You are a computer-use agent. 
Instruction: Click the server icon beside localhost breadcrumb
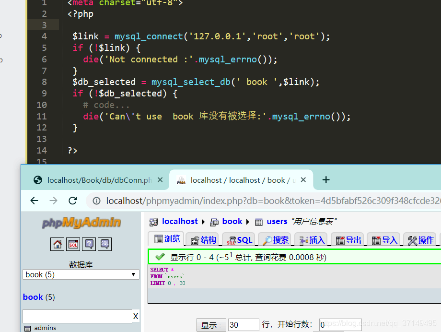pos(154,222)
